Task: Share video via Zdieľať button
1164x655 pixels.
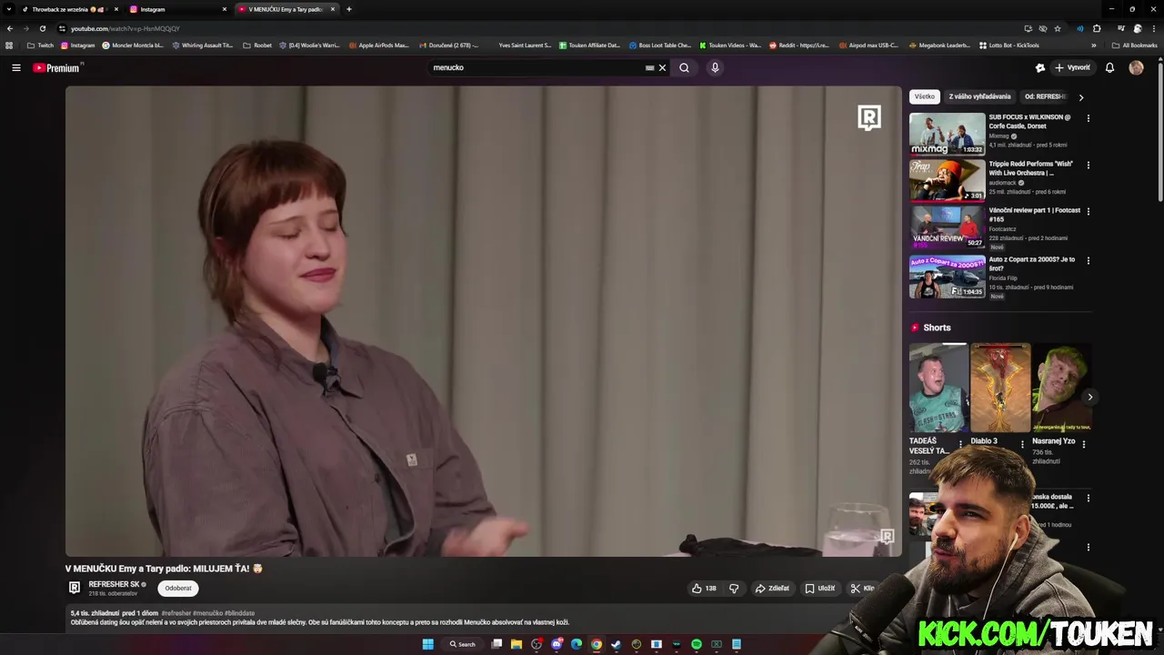Action: [772, 589]
